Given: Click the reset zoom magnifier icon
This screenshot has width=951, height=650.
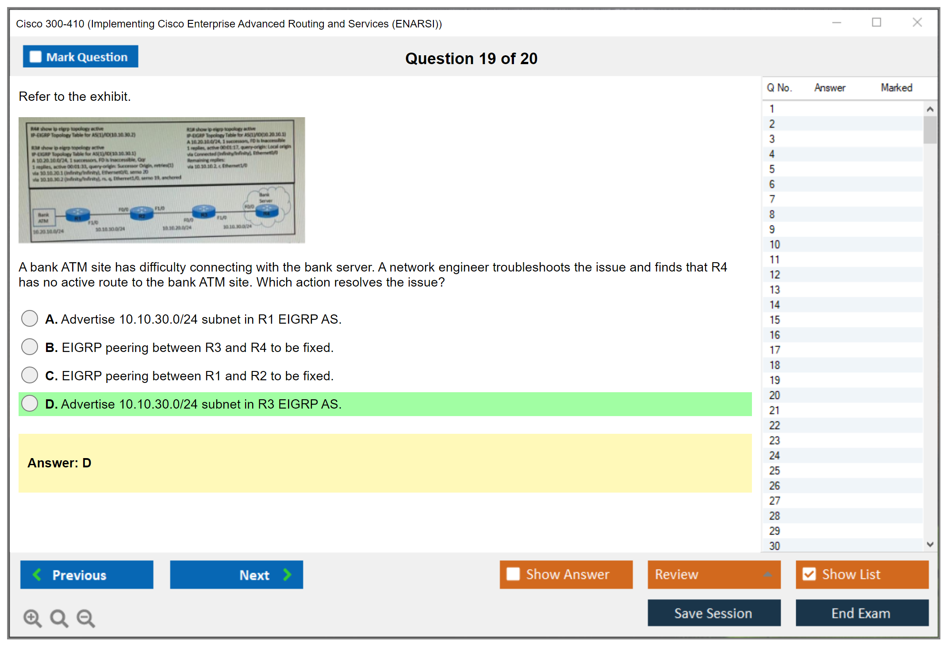Looking at the screenshot, I should pyautogui.click(x=59, y=618).
